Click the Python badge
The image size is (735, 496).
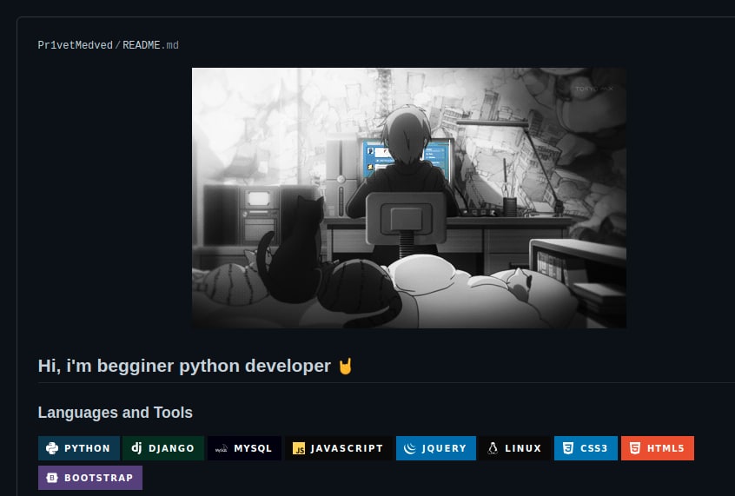pos(79,448)
